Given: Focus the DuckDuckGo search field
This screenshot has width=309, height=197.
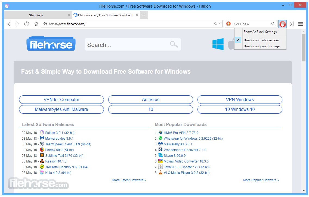Looking at the screenshot, I should pyautogui.click(x=251, y=24).
